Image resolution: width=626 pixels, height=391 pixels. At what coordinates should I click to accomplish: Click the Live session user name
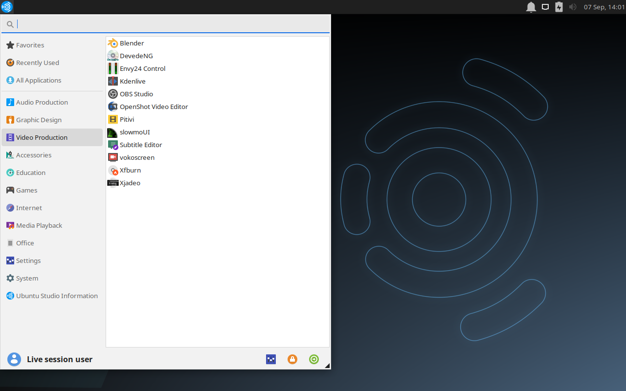(60, 359)
